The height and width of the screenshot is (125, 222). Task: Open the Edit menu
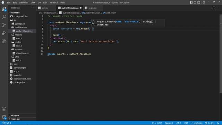(15, 2)
